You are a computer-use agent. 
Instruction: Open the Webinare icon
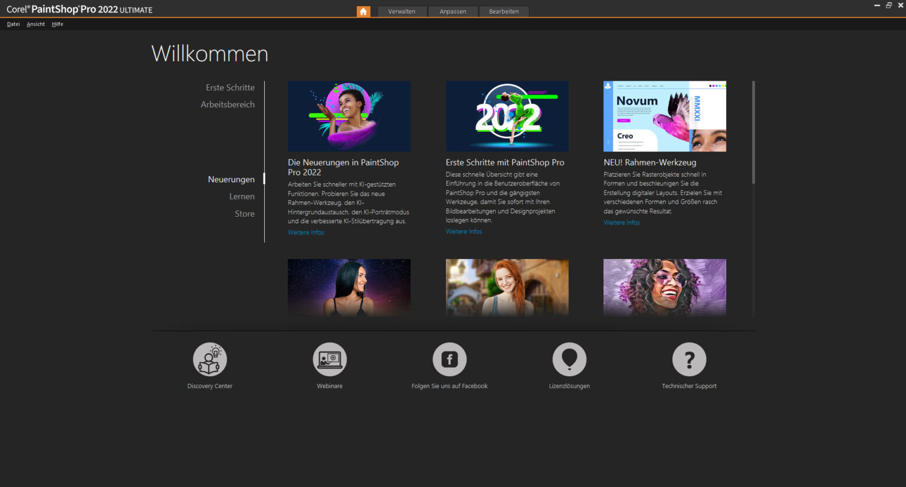pyautogui.click(x=330, y=359)
